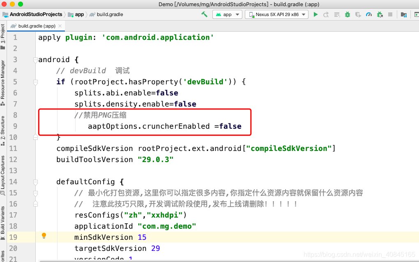Open the Z: Structure tool window
This screenshot has width=419, height=262.
pyautogui.click(x=3, y=131)
